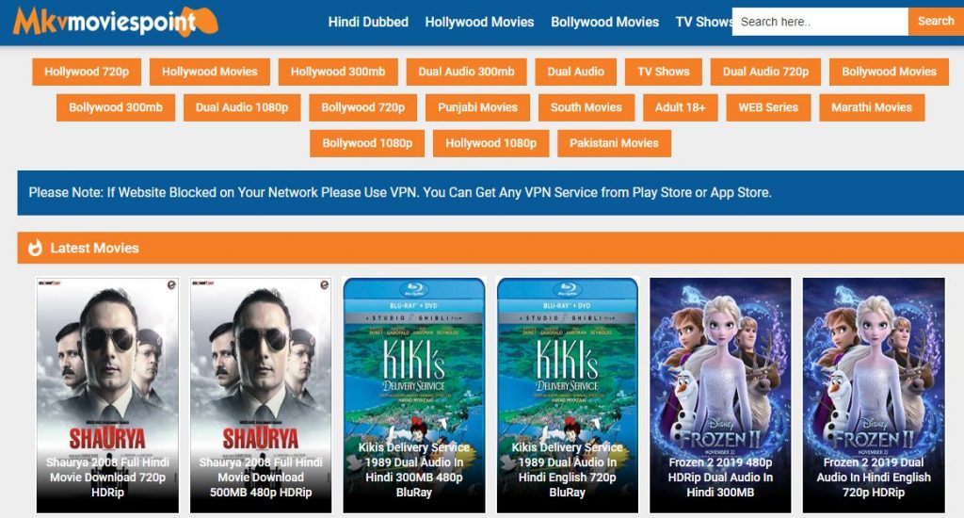The image size is (964, 518).
Task: Open Kikis Delivery Service 720p BluRay poster
Action: pyautogui.click(x=568, y=396)
